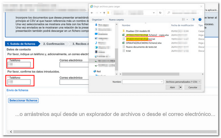Open recent locations dropdown arrow

[x=100, y=13]
